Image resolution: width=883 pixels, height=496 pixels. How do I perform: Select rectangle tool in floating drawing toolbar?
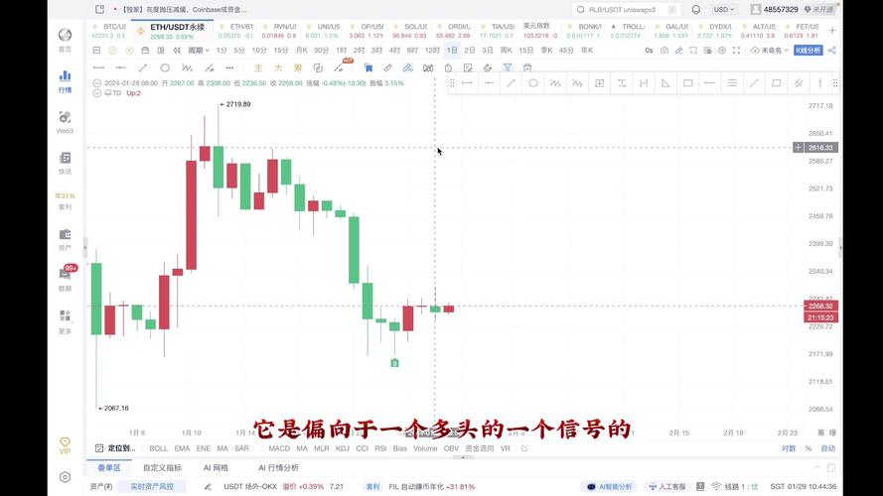687,83
